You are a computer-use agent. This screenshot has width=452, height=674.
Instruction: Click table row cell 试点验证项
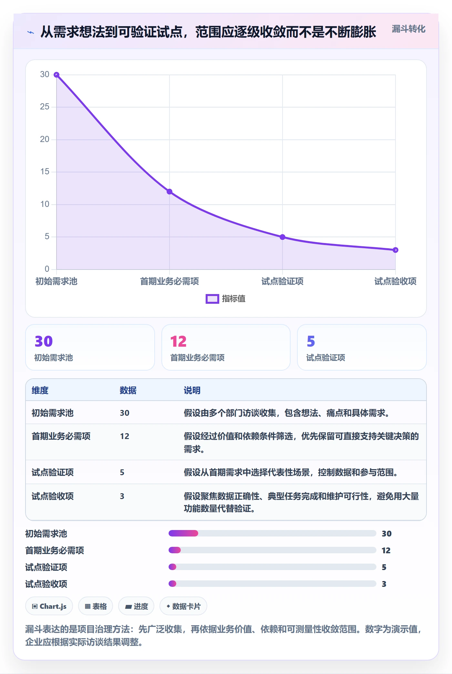click(x=53, y=472)
